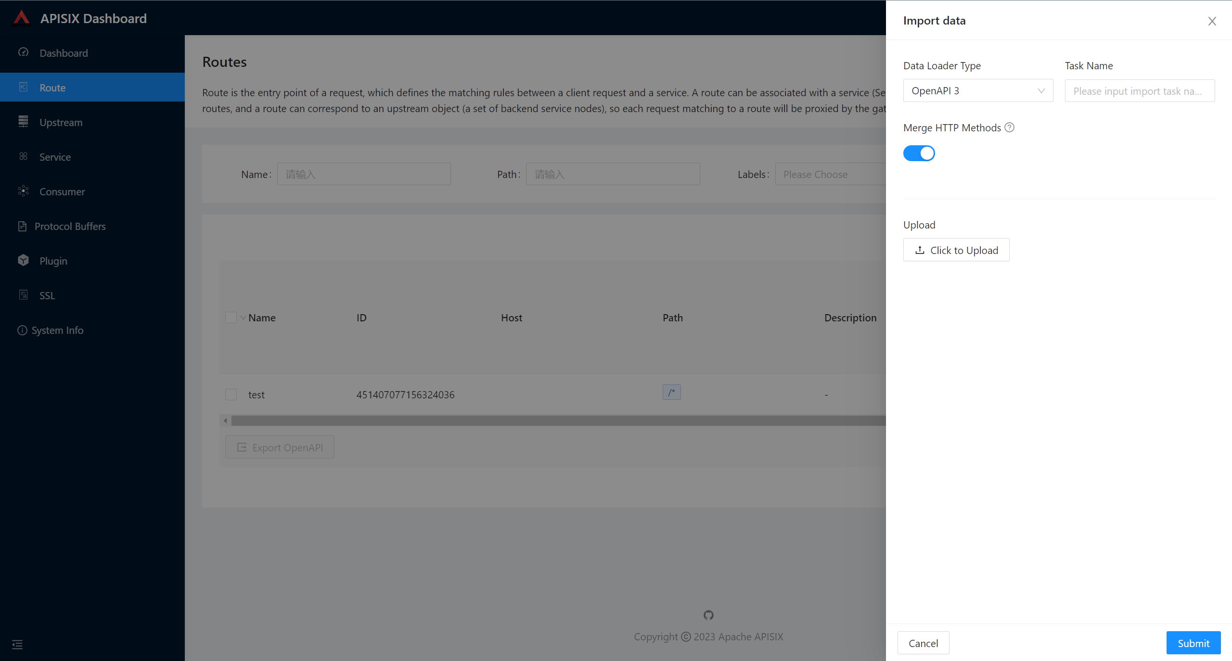Tick the select-all checkbox in table header
Image resolution: width=1232 pixels, height=661 pixels.
click(231, 318)
